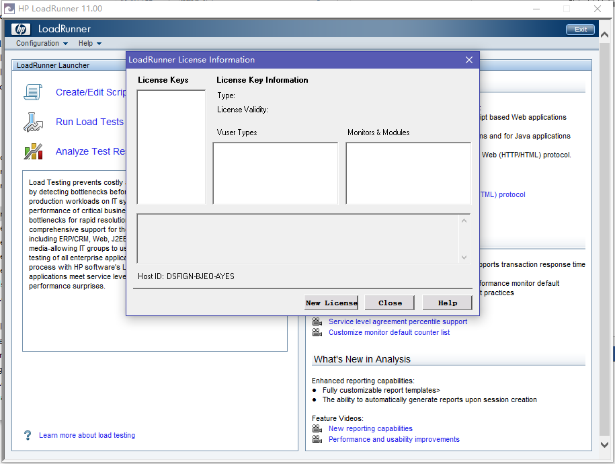Screen dimensions: 615x464
Task: Open Run Load Tests link
Action: pos(89,122)
